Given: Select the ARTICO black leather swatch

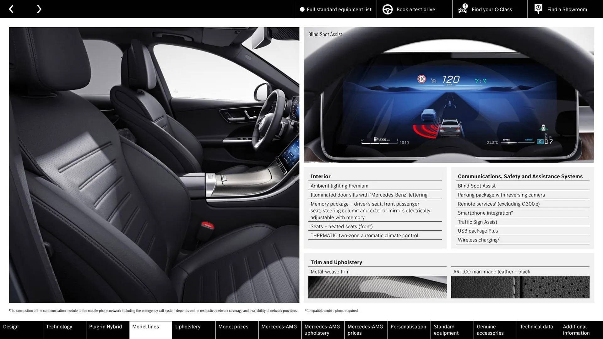Looking at the screenshot, I should coord(520,287).
